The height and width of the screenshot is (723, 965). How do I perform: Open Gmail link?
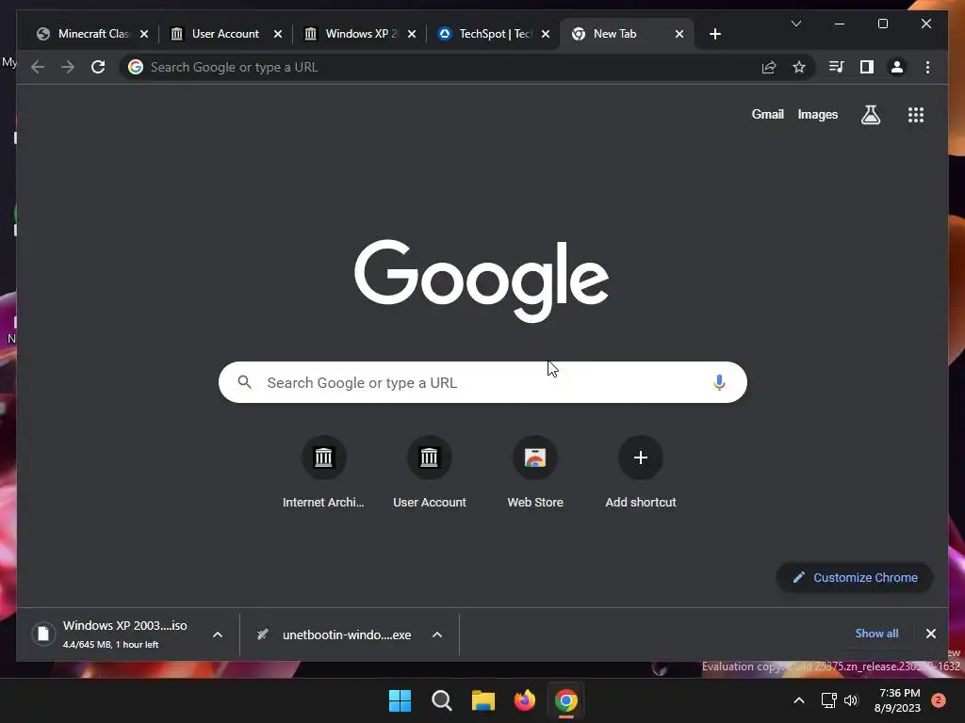[767, 114]
